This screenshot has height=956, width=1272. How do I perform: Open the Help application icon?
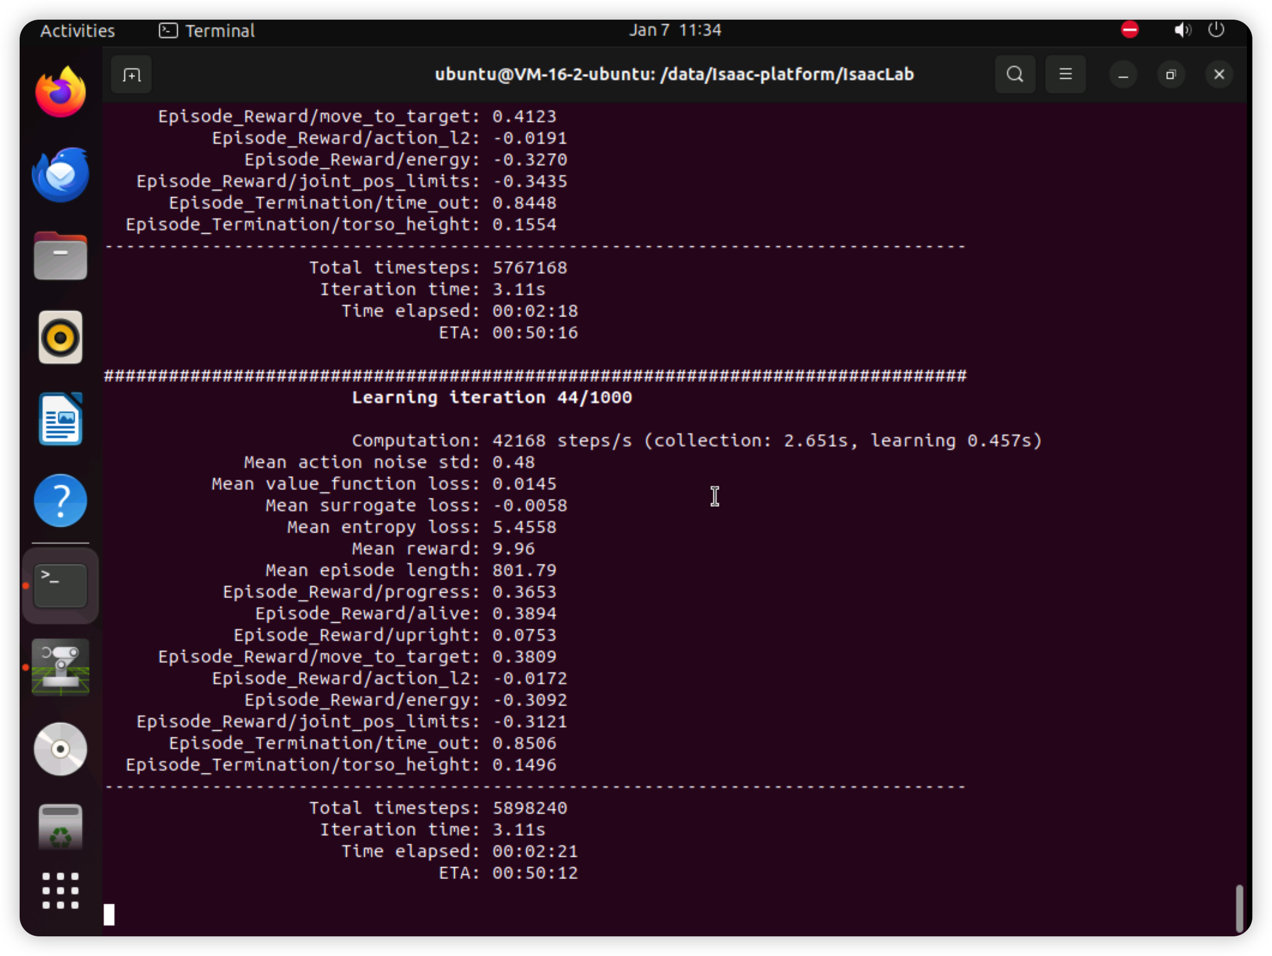tap(61, 500)
